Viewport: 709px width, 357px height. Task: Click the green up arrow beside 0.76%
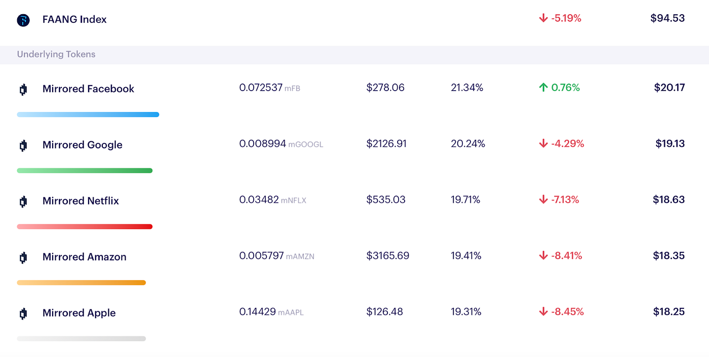tap(543, 88)
